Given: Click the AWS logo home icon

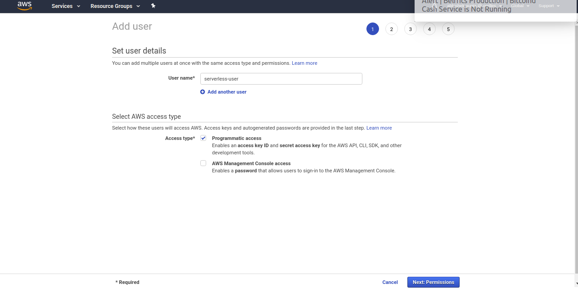Looking at the screenshot, I should point(24,6).
